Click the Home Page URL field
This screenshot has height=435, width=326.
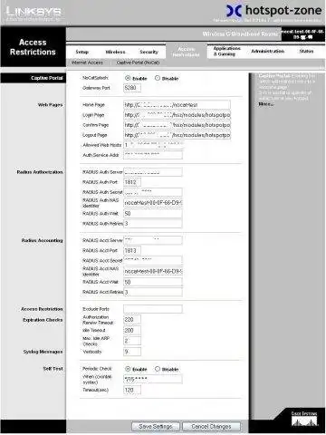click(177, 105)
